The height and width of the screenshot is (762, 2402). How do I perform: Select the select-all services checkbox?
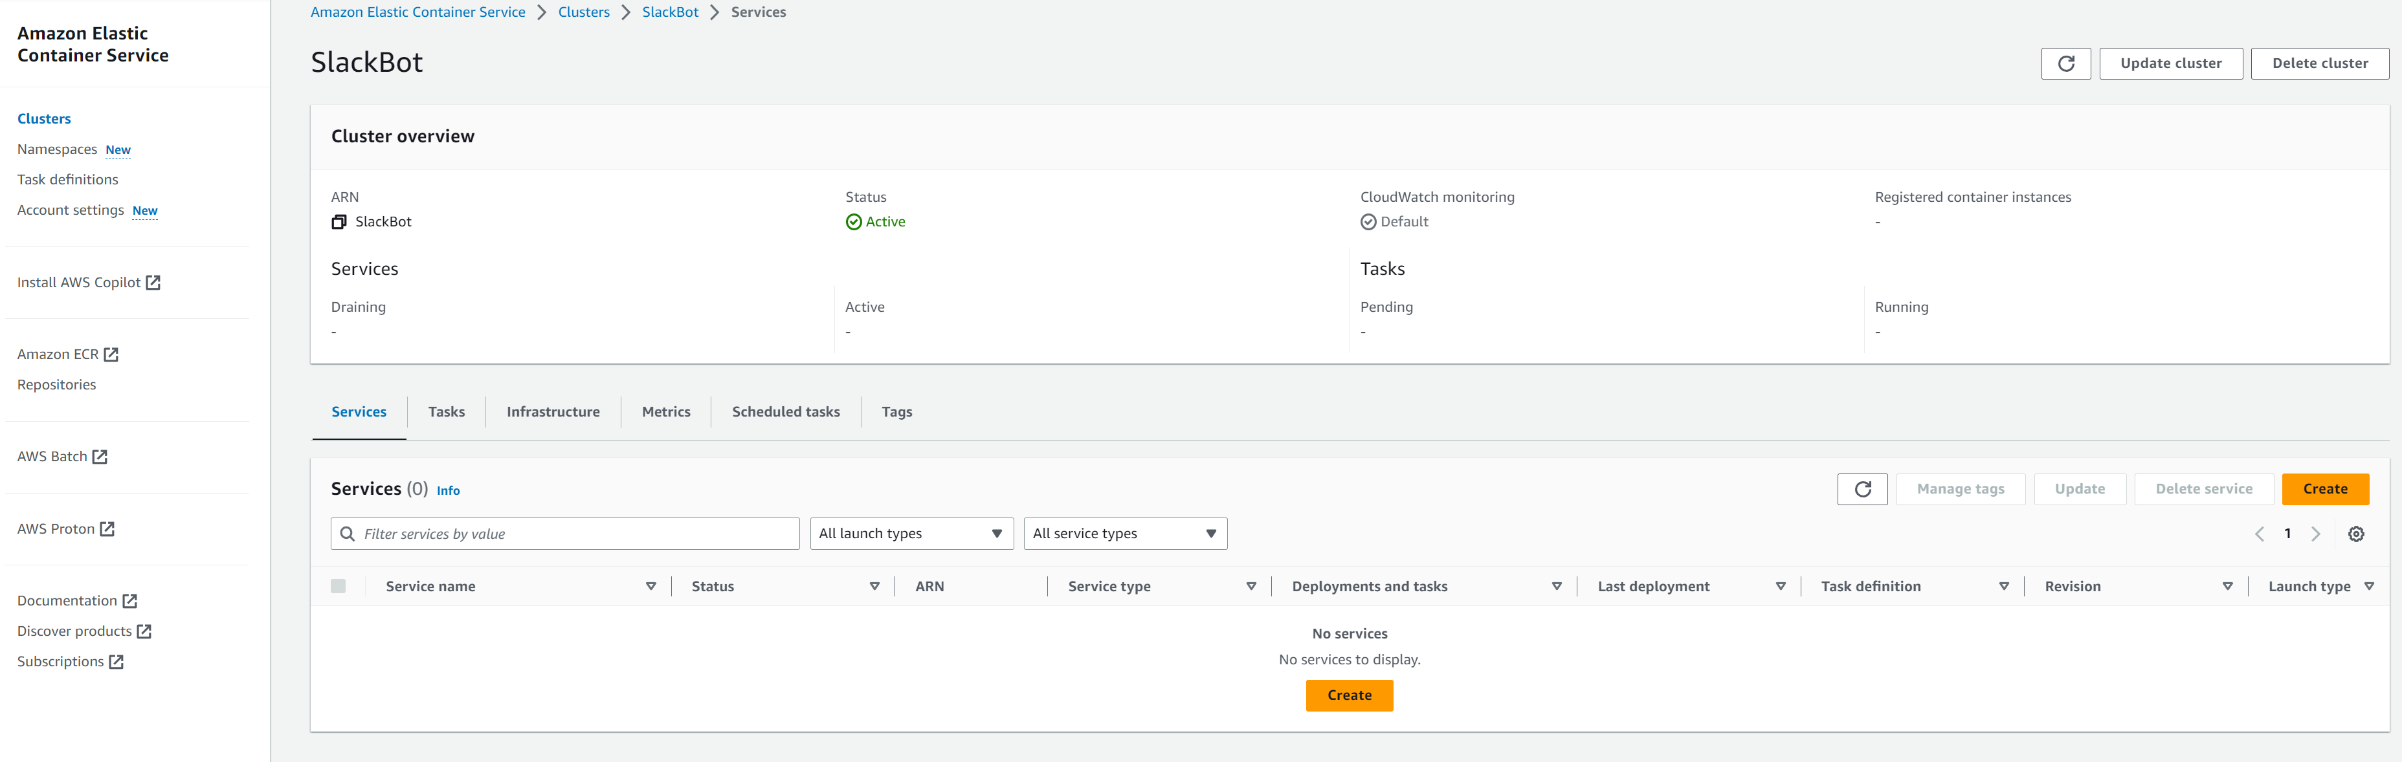[339, 586]
